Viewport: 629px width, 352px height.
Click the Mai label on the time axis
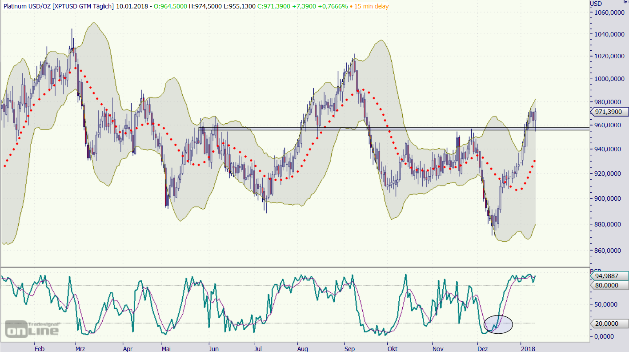point(166,348)
